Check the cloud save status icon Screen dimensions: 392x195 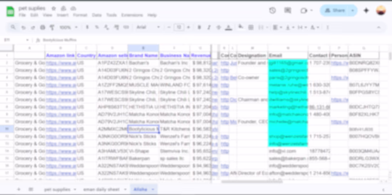[73, 9]
